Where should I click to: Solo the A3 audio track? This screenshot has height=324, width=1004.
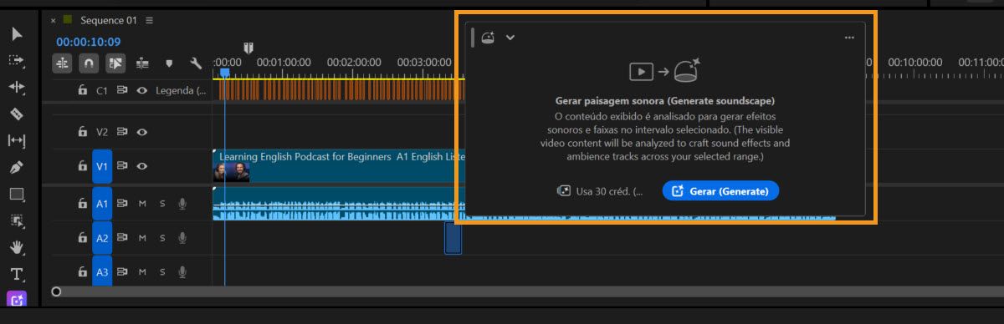click(162, 272)
